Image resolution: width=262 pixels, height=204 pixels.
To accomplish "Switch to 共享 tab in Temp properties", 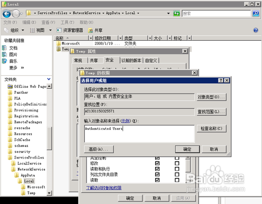I will click(94, 61).
